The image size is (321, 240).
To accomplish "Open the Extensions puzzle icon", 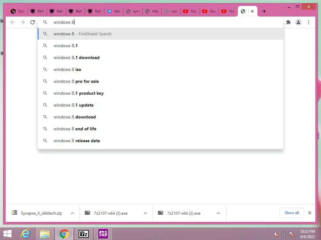I will [288, 22].
